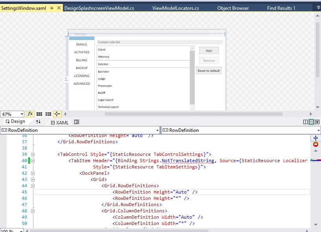Image resolution: width=321 pixels, height=232 pixels.
Task: Click the Reset to default button
Action: click(x=209, y=71)
